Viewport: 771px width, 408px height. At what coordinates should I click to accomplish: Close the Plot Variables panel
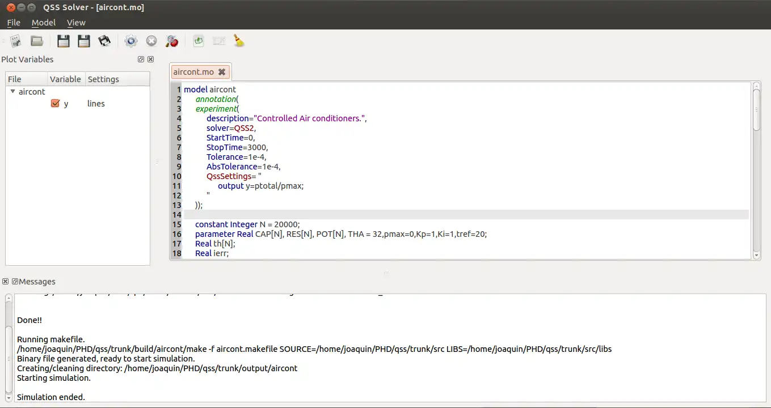click(151, 59)
